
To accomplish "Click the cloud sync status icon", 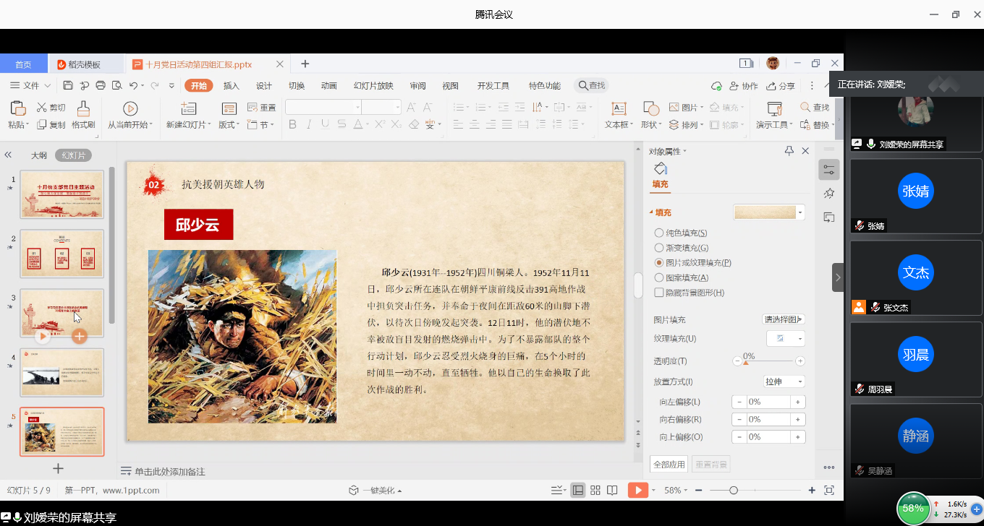I will pyautogui.click(x=716, y=86).
